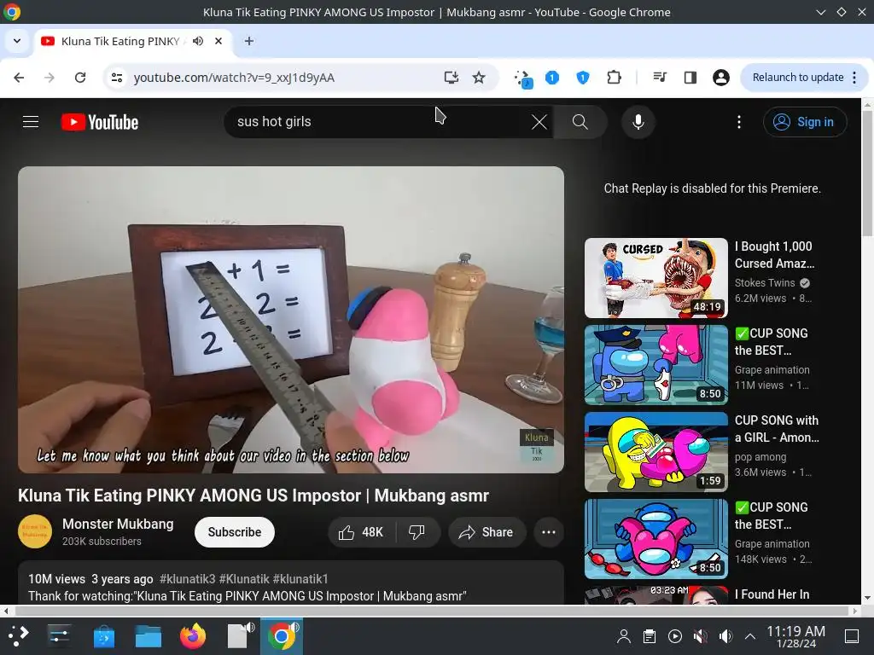
Task: Open YouTube settings three-dot menu
Action: click(739, 122)
